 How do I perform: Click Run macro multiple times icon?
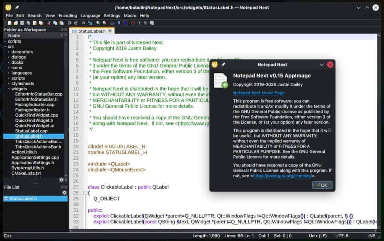(146, 23)
